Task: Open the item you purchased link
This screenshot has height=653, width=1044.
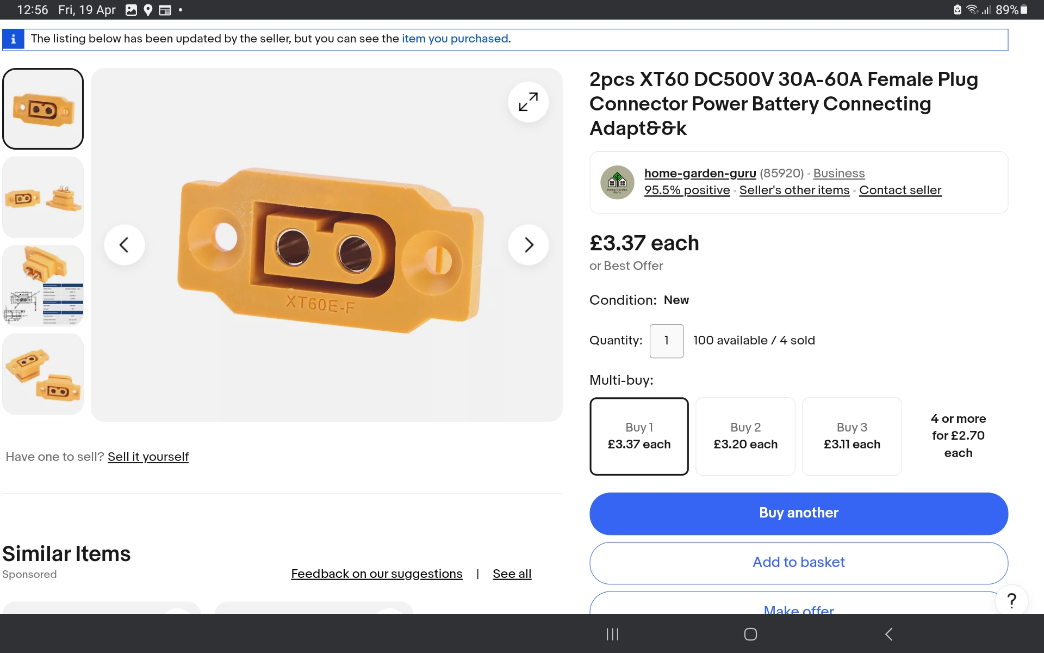Action: point(455,39)
